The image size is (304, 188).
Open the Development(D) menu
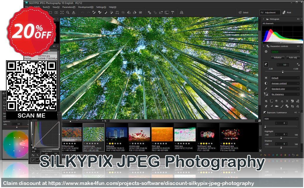[86, 7]
